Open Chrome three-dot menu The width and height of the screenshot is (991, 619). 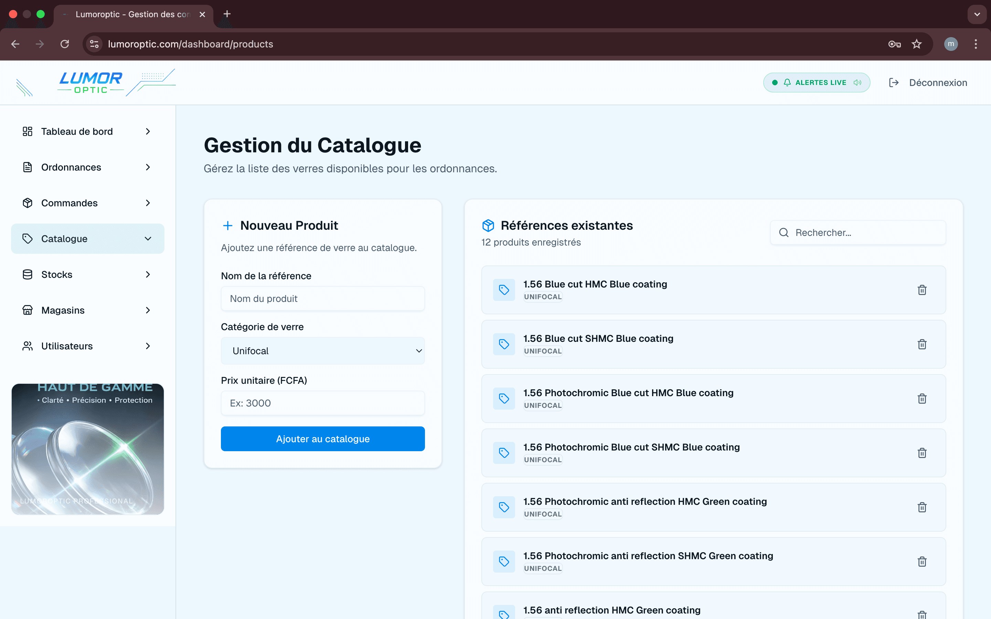[x=976, y=44]
